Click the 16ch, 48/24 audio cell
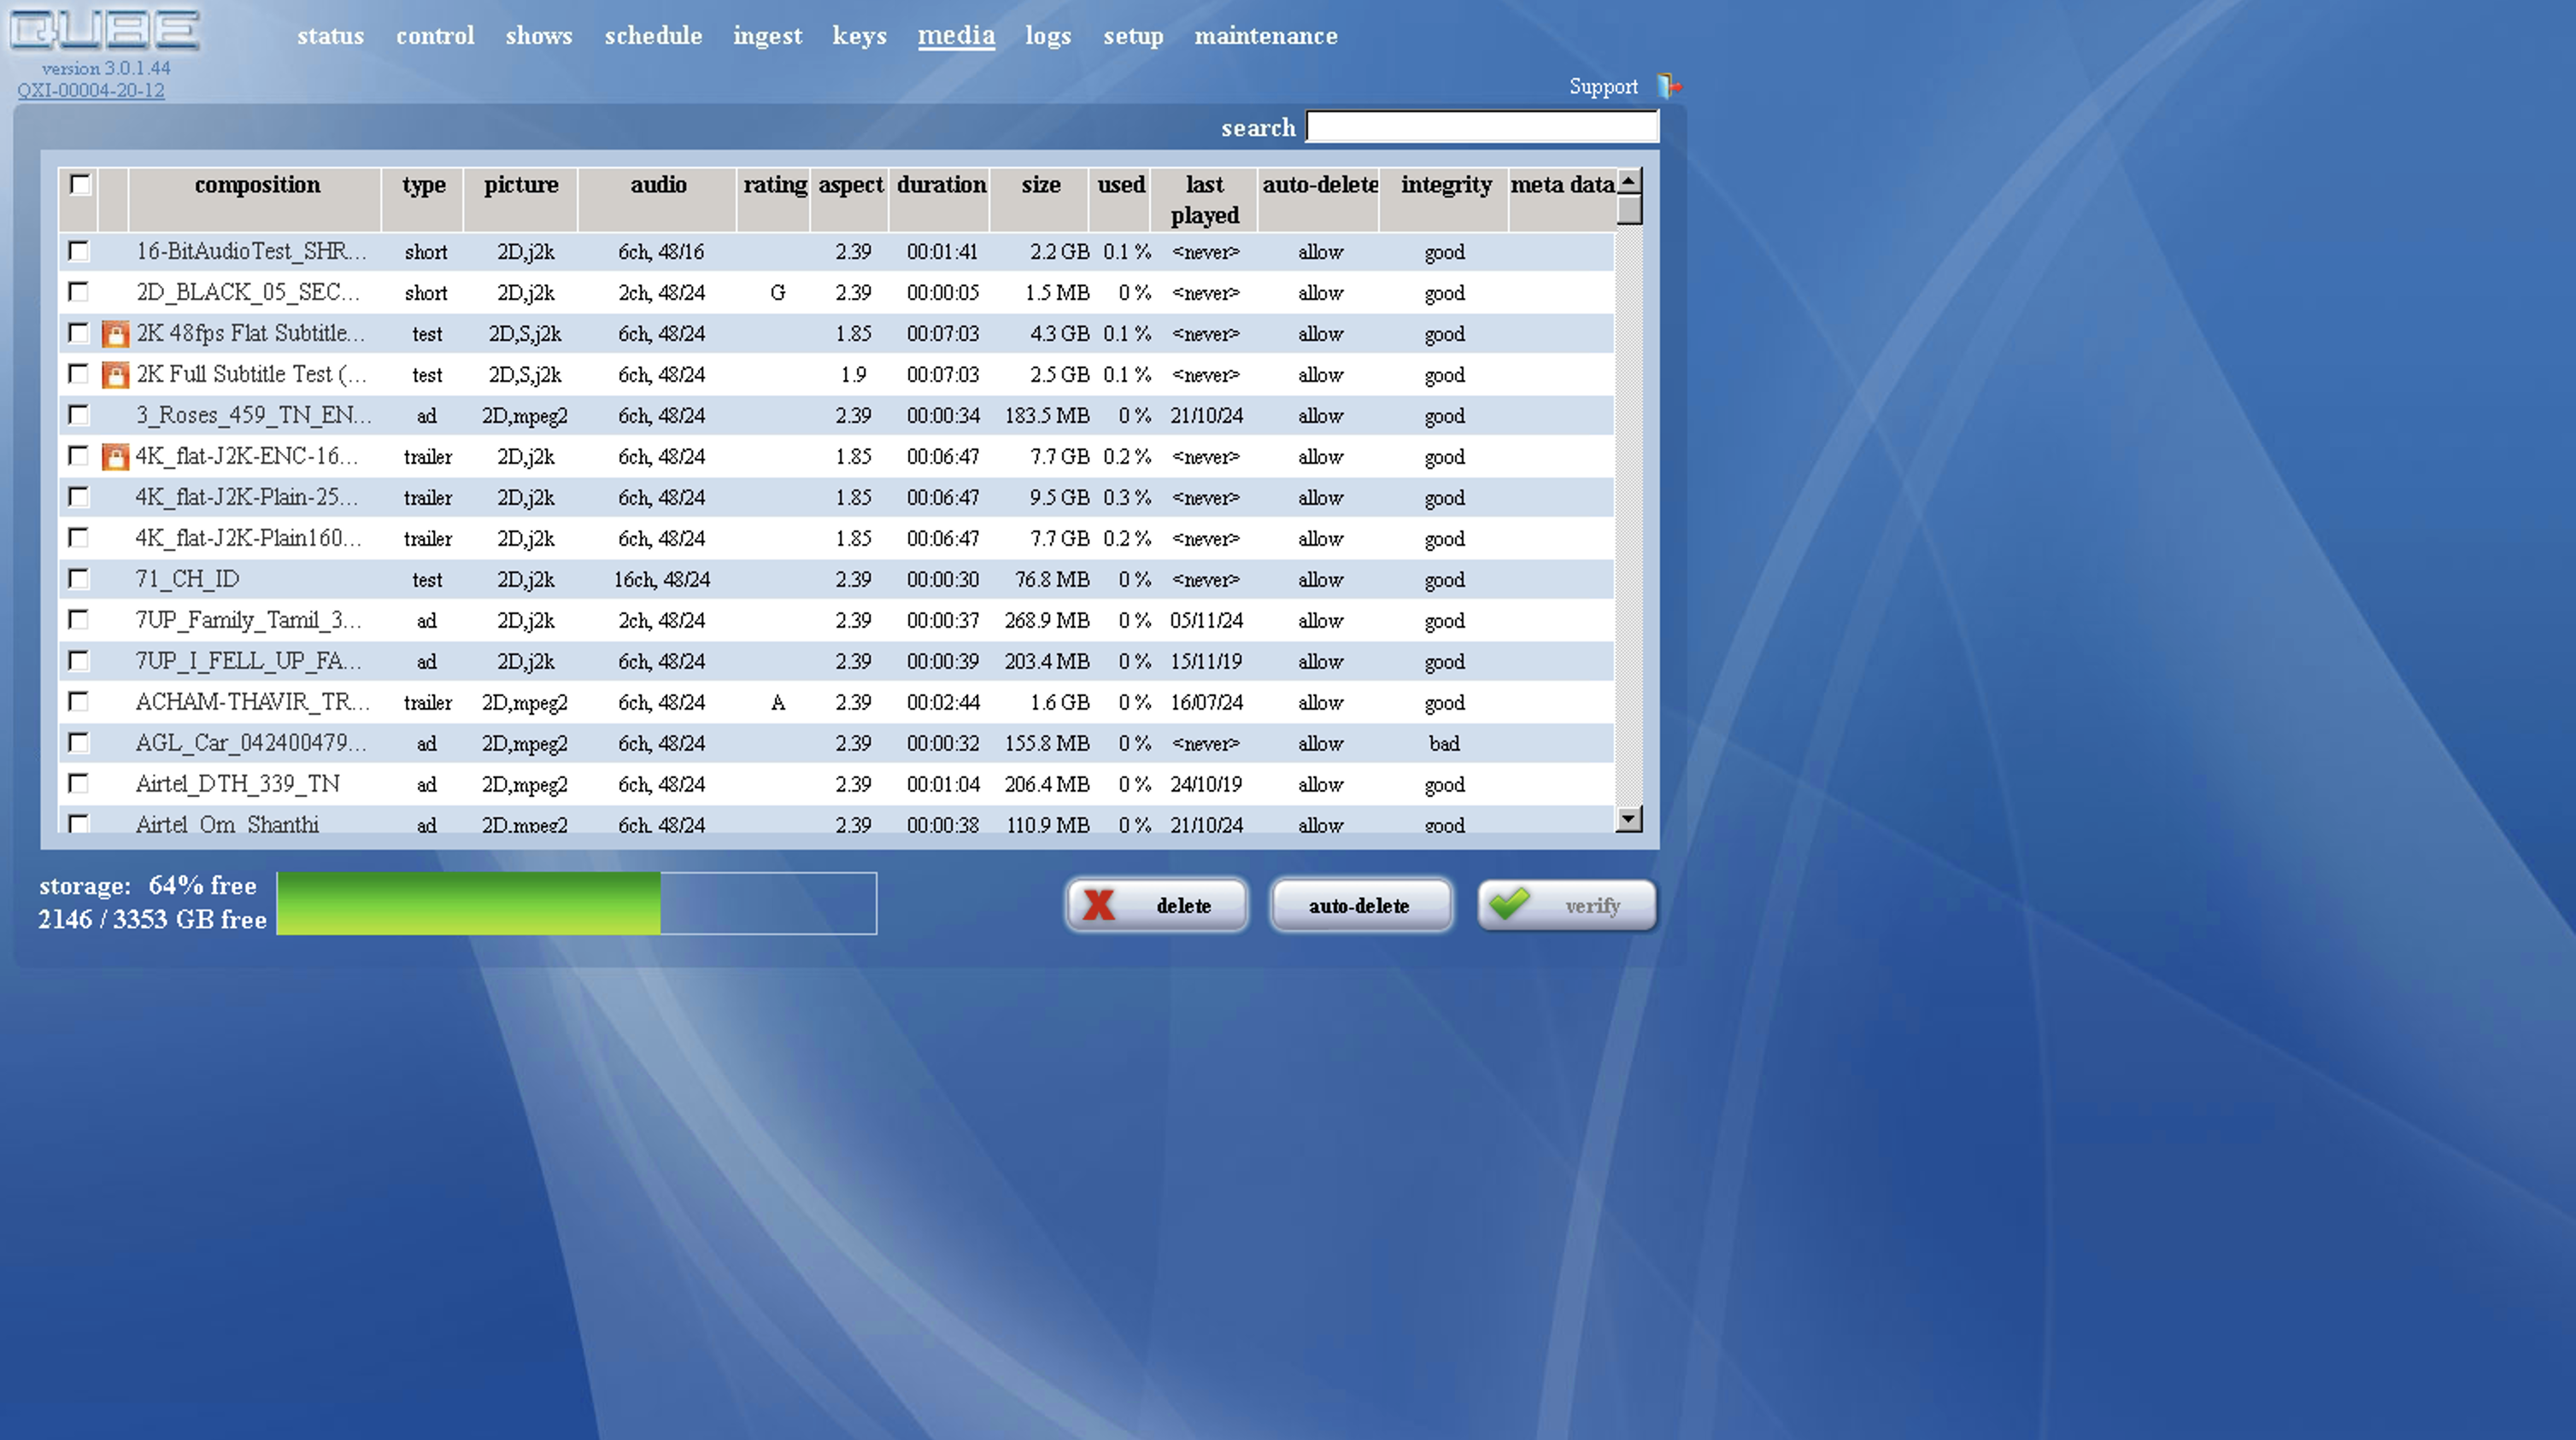Screen dimensions: 2576x1440 662,580
